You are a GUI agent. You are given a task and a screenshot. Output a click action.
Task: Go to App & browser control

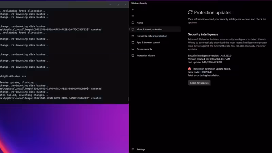(155, 42)
